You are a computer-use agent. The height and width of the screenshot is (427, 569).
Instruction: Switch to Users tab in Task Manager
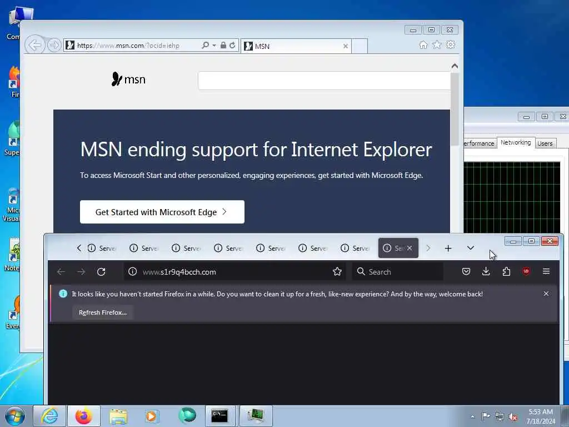(x=545, y=143)
